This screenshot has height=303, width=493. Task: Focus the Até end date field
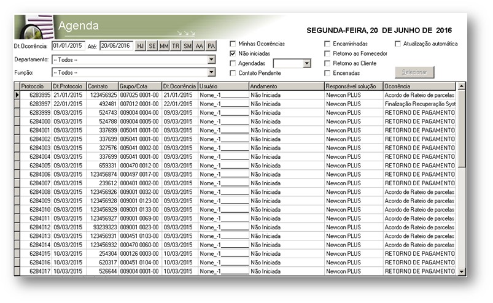point(116,46)
